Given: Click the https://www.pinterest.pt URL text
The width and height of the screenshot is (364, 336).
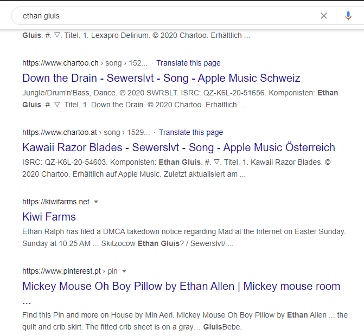Looking at the screenshot, I should tap(61, 271).
